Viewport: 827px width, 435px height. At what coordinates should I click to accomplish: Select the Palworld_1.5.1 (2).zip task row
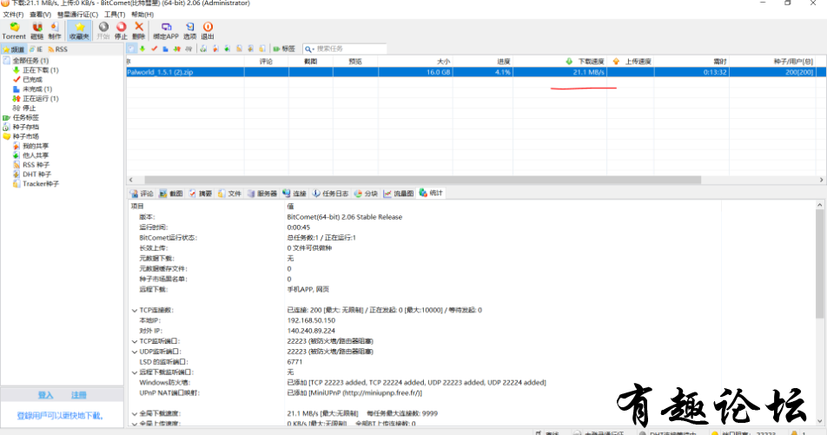[476, 72]
